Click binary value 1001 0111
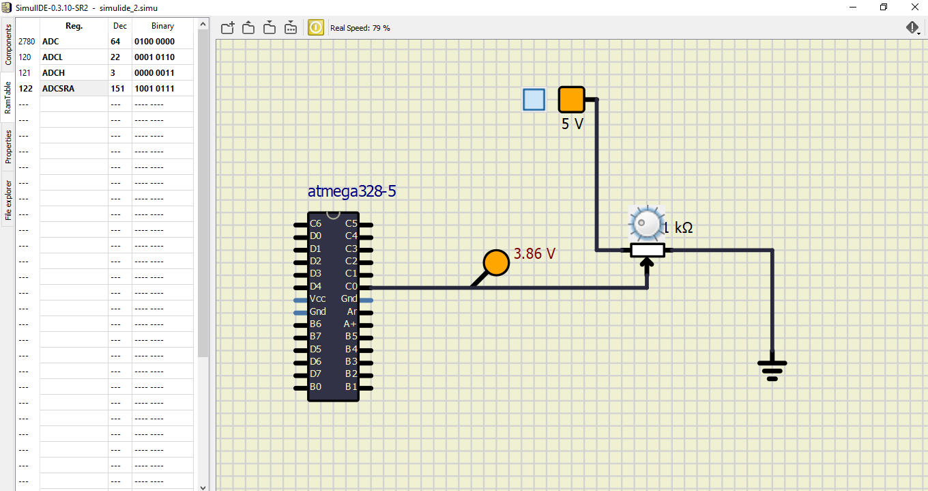This screenshot has height=491, width=928. tap(162, 89)
